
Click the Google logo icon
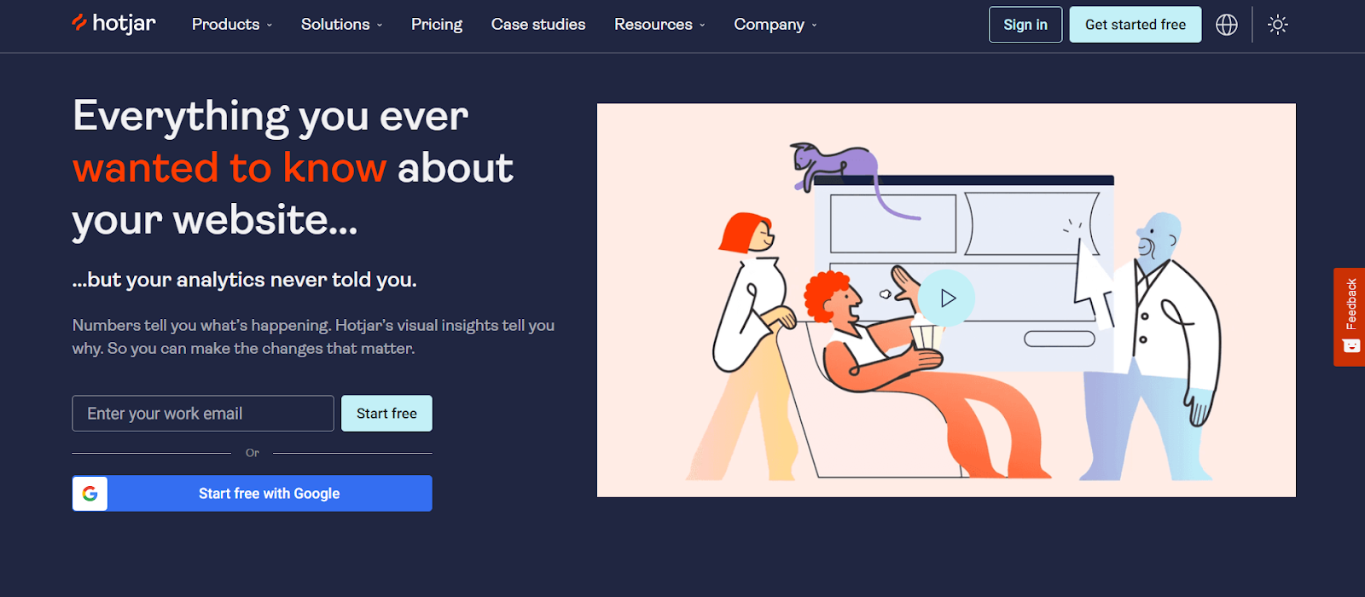[x=90, y=494]
